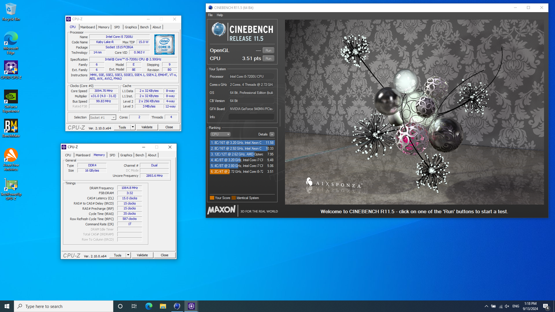555x312 pixels.
Task: Click the muted volume tray icon
Action: (x=507, y=306)
